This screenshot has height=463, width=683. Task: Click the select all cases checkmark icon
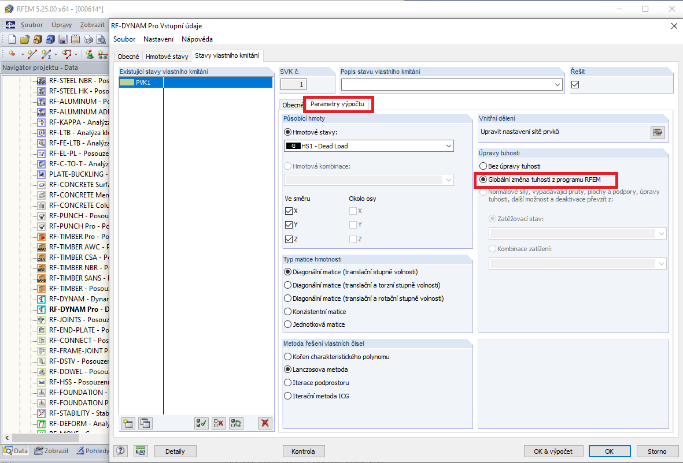pyautogui.click(x=201, y=423)
